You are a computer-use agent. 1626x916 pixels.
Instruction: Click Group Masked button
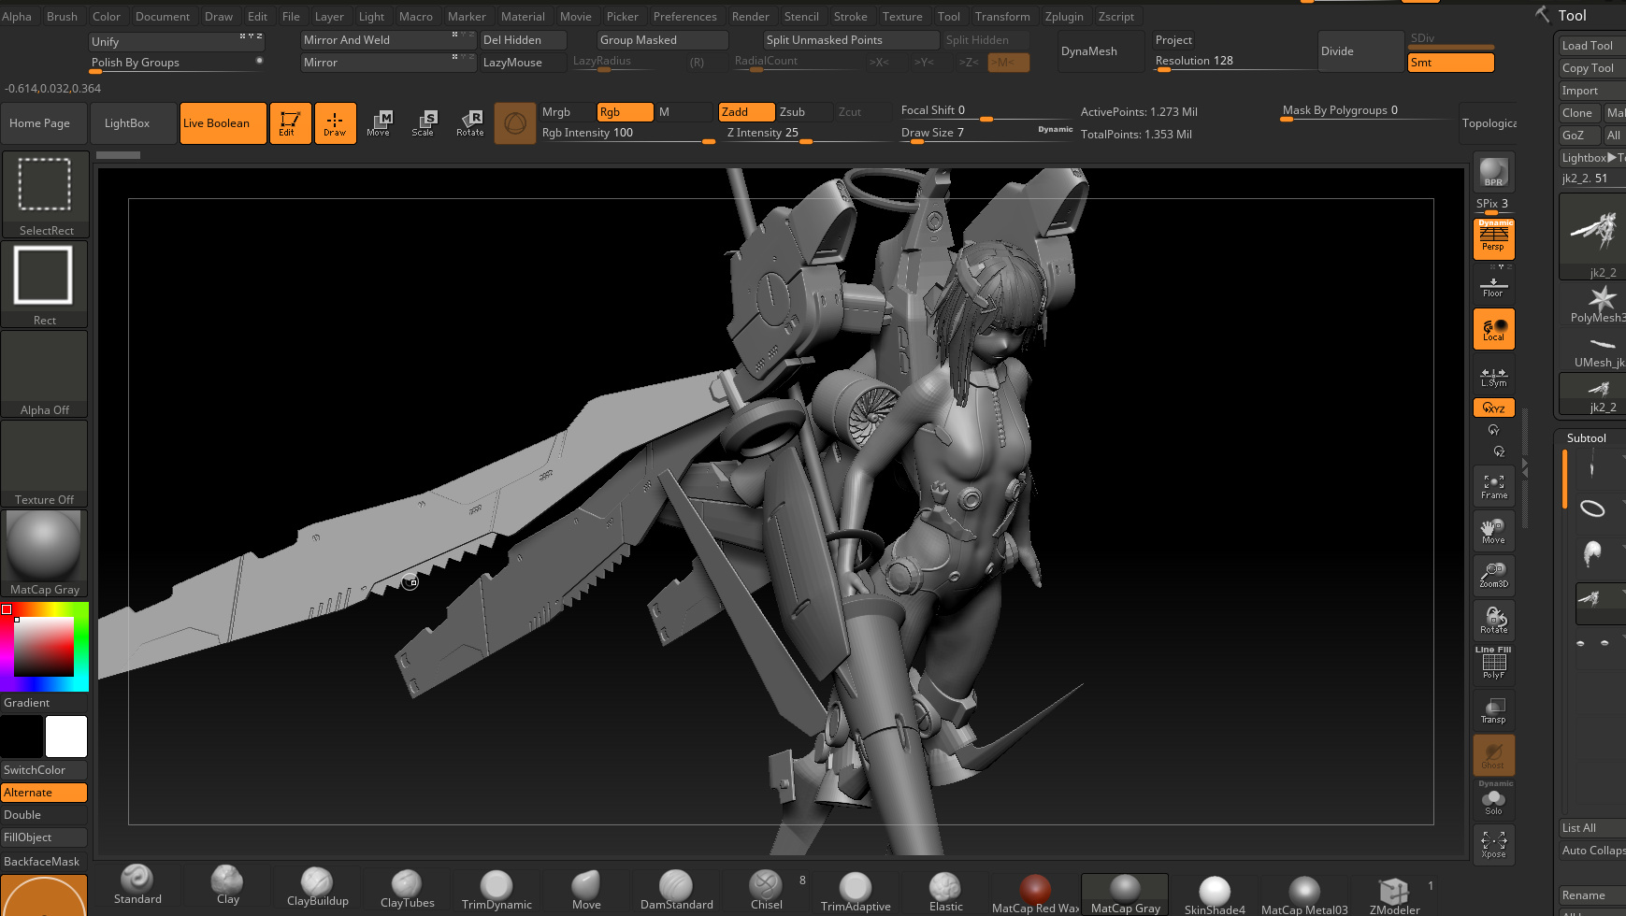point(662,40)
